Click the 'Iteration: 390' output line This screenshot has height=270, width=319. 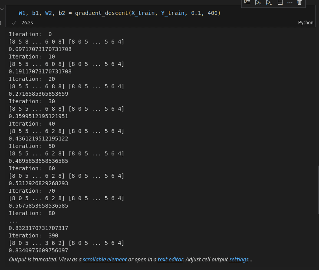coord(33,235)
